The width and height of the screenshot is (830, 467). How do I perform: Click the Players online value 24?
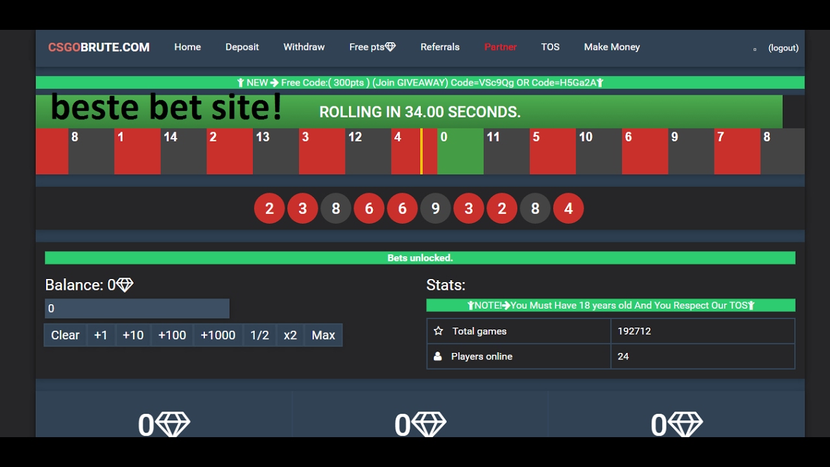coord(623,356)
